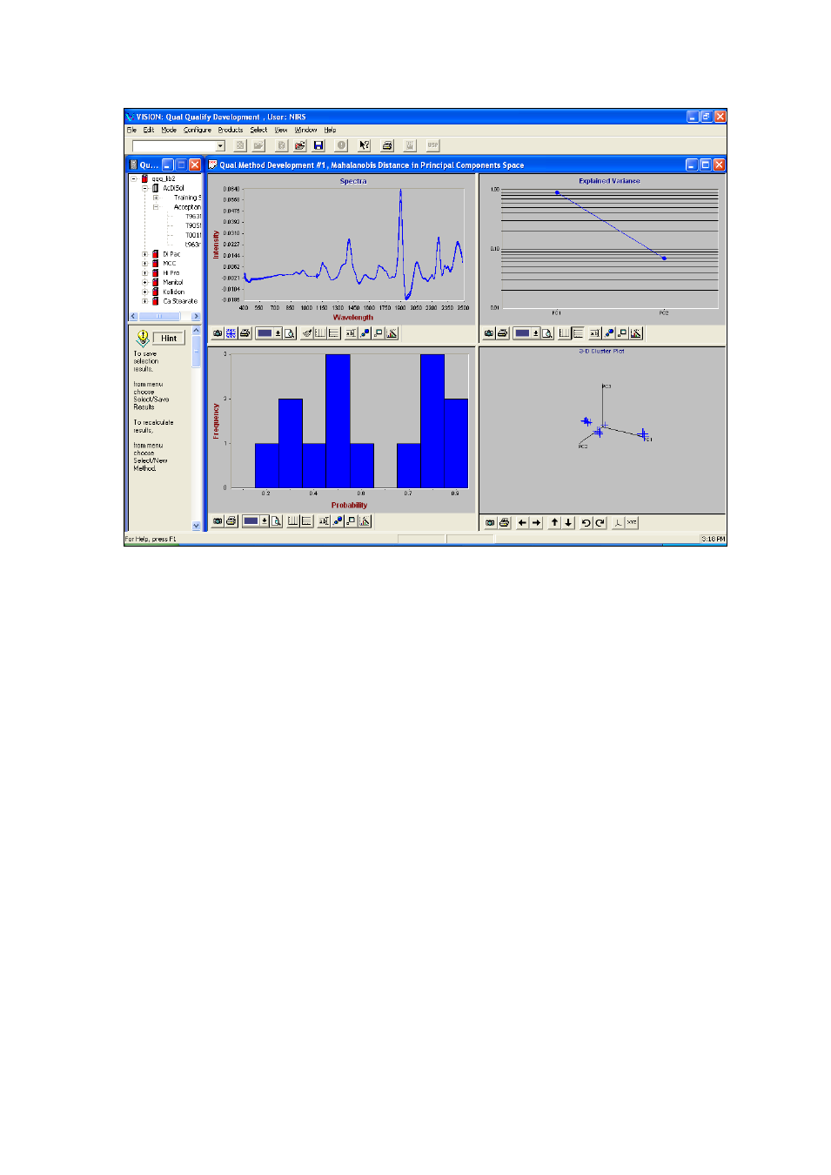Click the grid snowflake icon under Spectra plot
The width and height of the screenshot is (831, 1175).
click(x=231, y=333)
